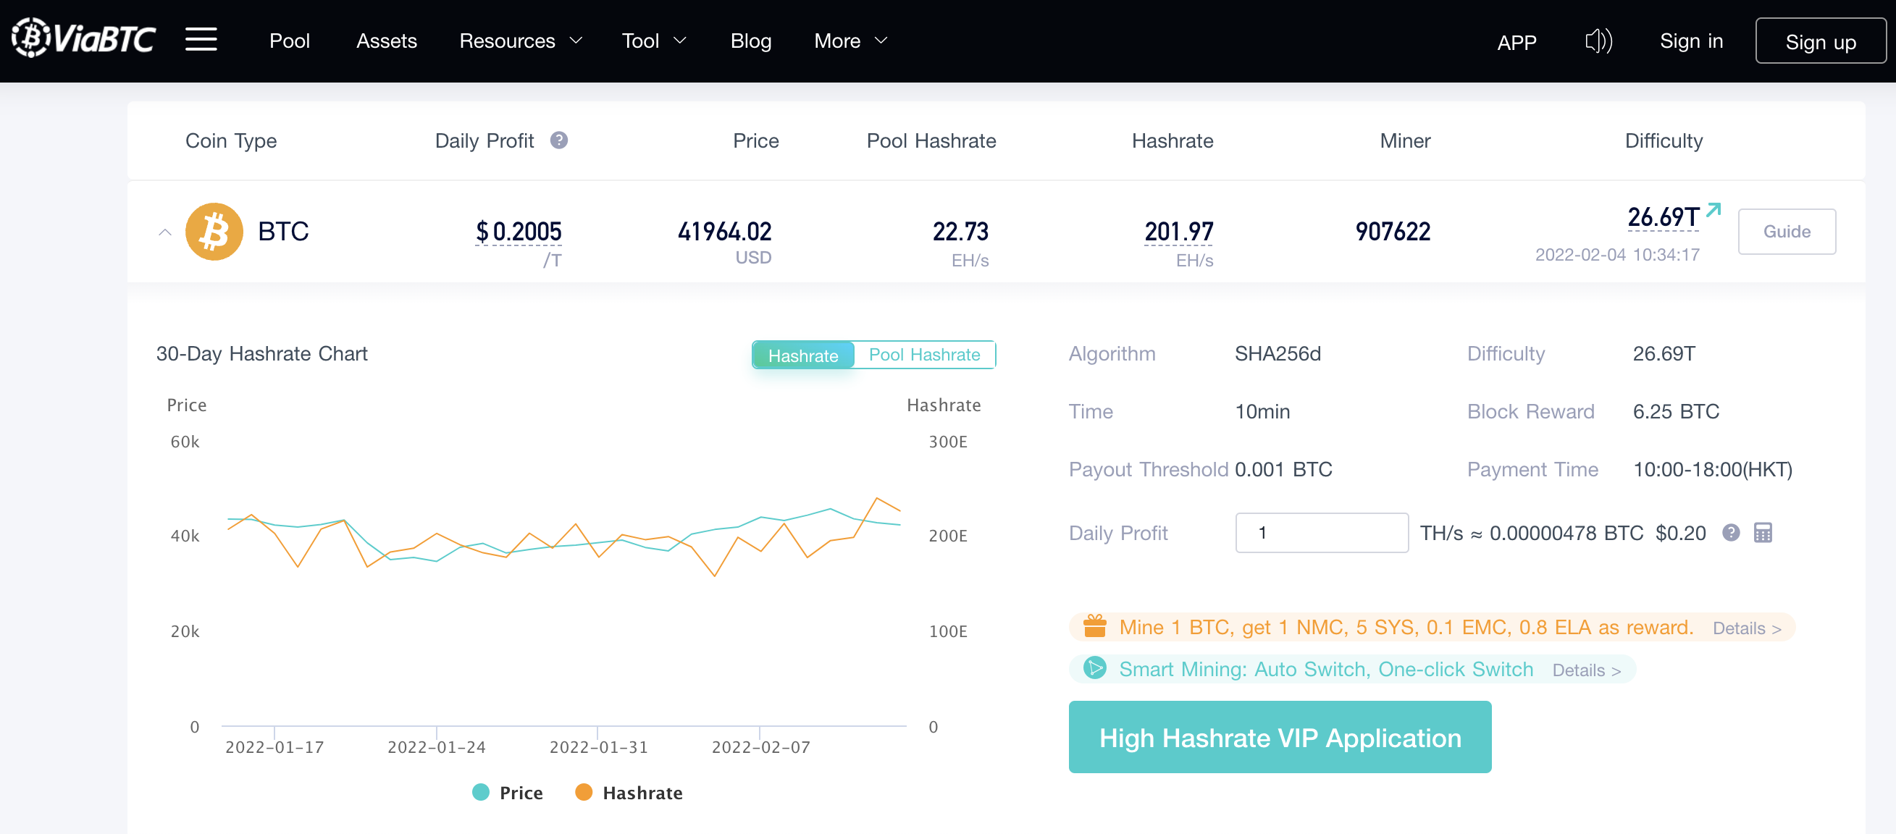
Task: Expand the Resources dropdown menu
Action: [520, 41]
